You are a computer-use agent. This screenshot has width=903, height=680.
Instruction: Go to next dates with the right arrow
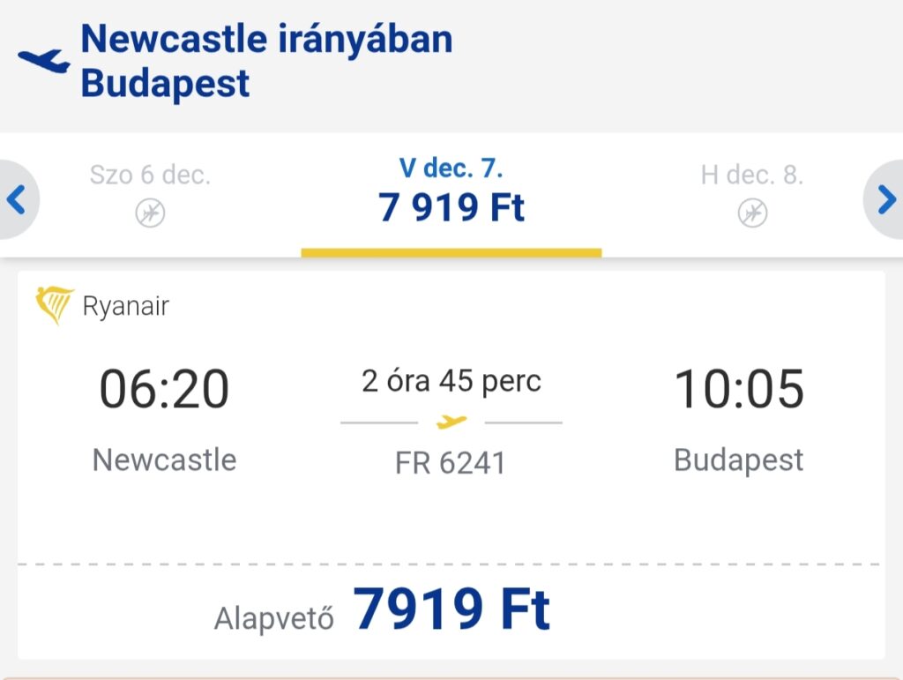(x=885, y=200)
